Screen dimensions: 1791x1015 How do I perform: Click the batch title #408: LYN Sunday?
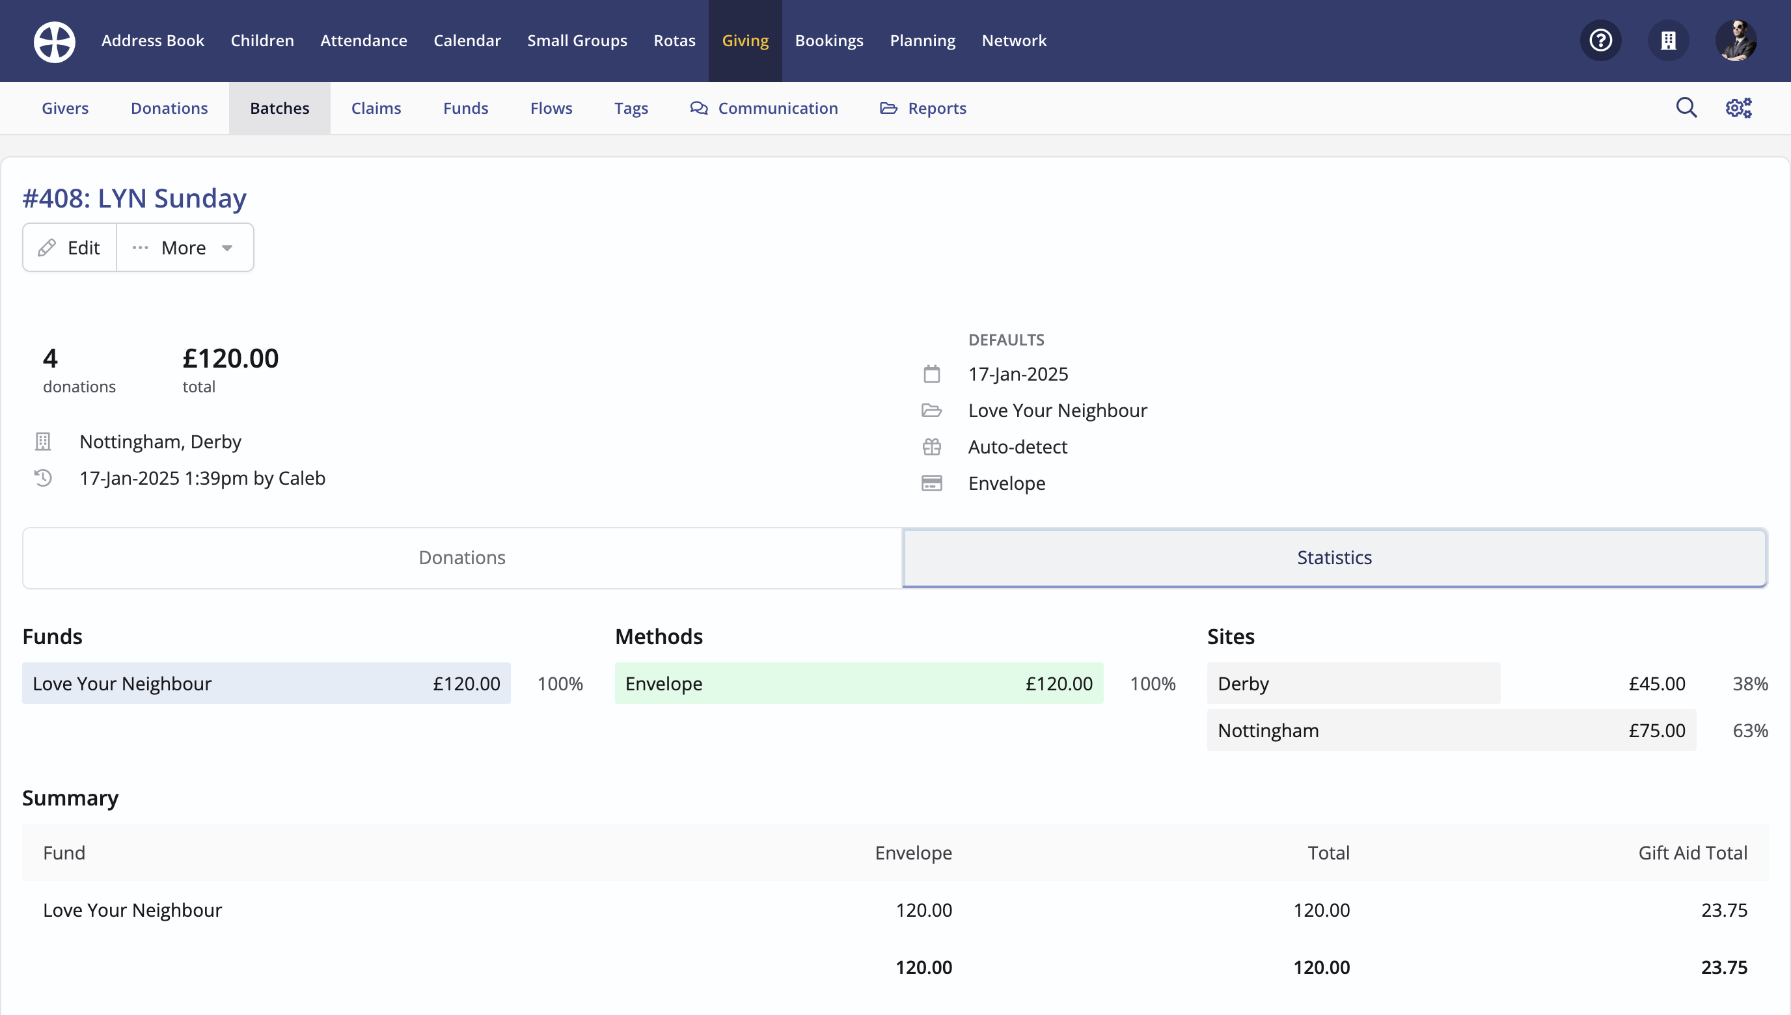[x=135, y=198]
